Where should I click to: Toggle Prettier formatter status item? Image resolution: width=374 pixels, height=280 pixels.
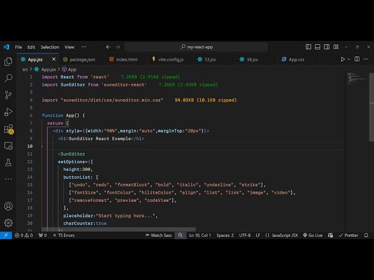(349, 235)
